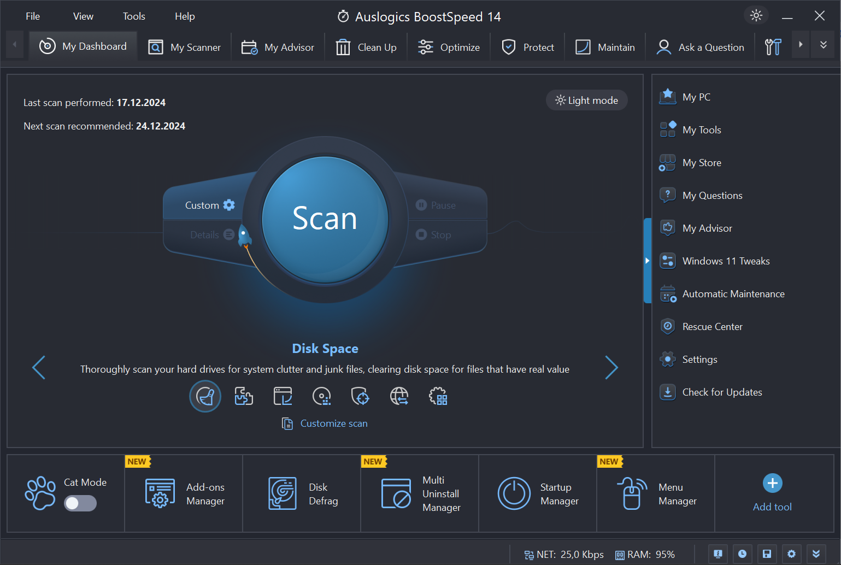The image size is (841, 565).
Task: Open Rescue Center from the sidebar
Action: [712, 327]
